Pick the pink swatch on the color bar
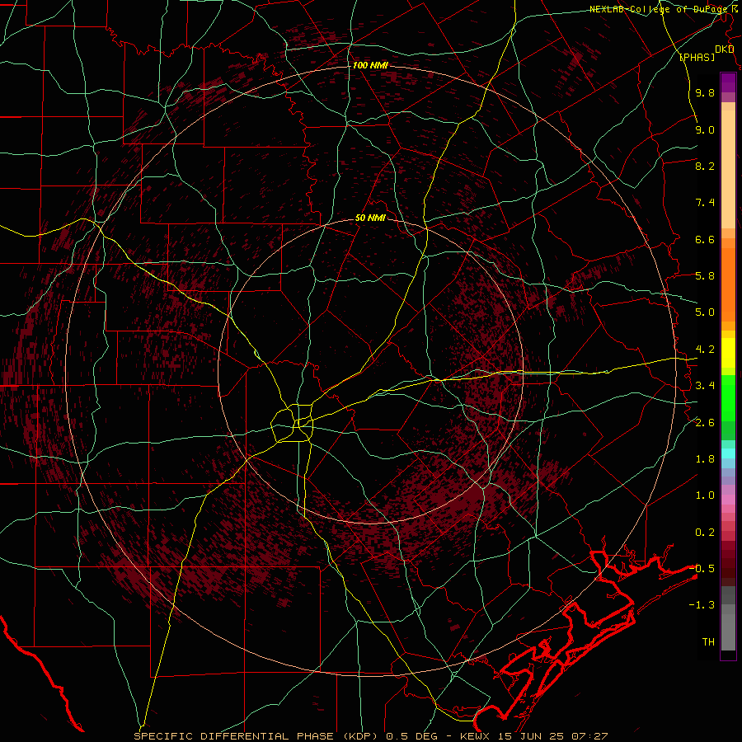742x742 pixels. [x=728, y=500]
